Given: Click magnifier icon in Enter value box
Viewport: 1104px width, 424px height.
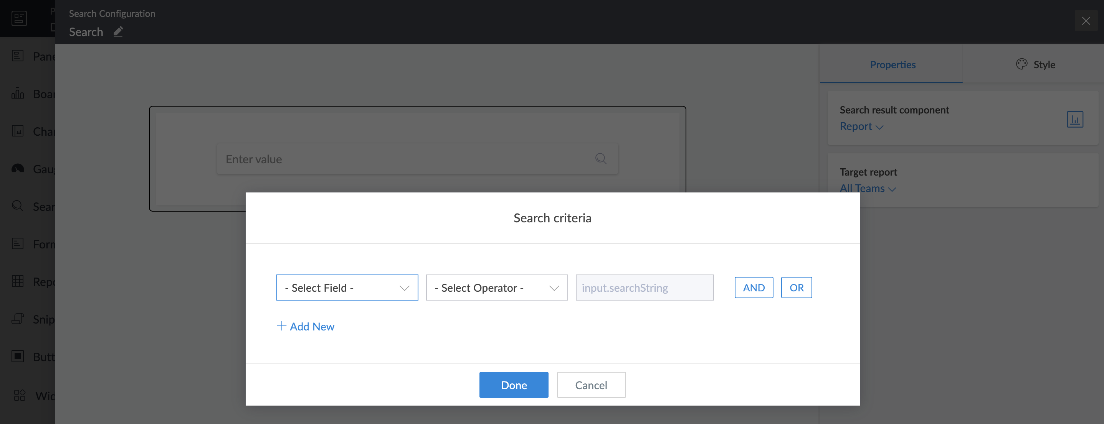Looking at the screenshot, I should pos(600,159).
